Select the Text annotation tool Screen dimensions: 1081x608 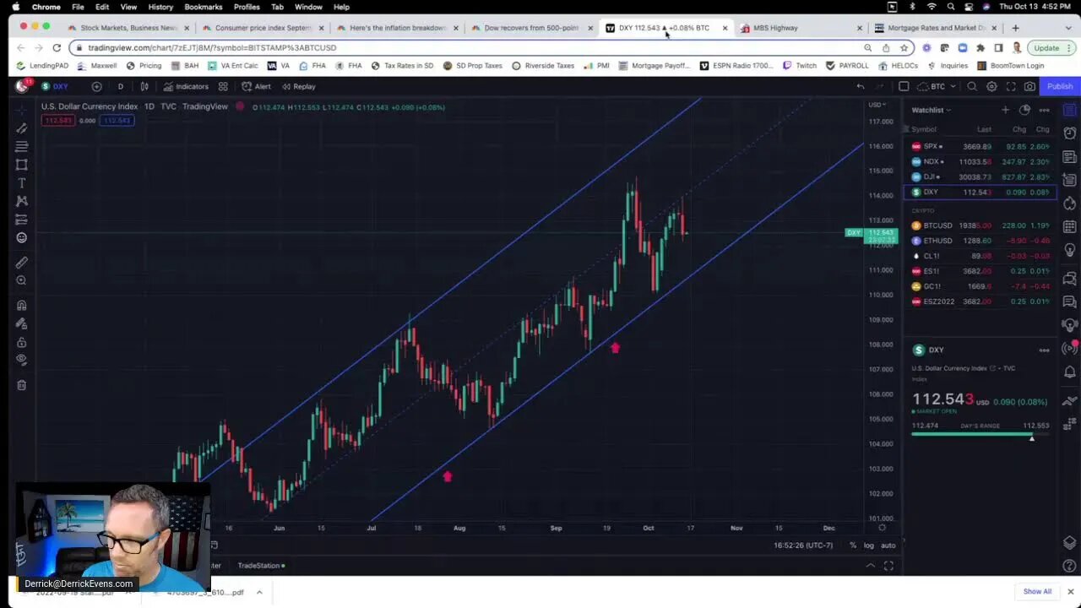22,183
